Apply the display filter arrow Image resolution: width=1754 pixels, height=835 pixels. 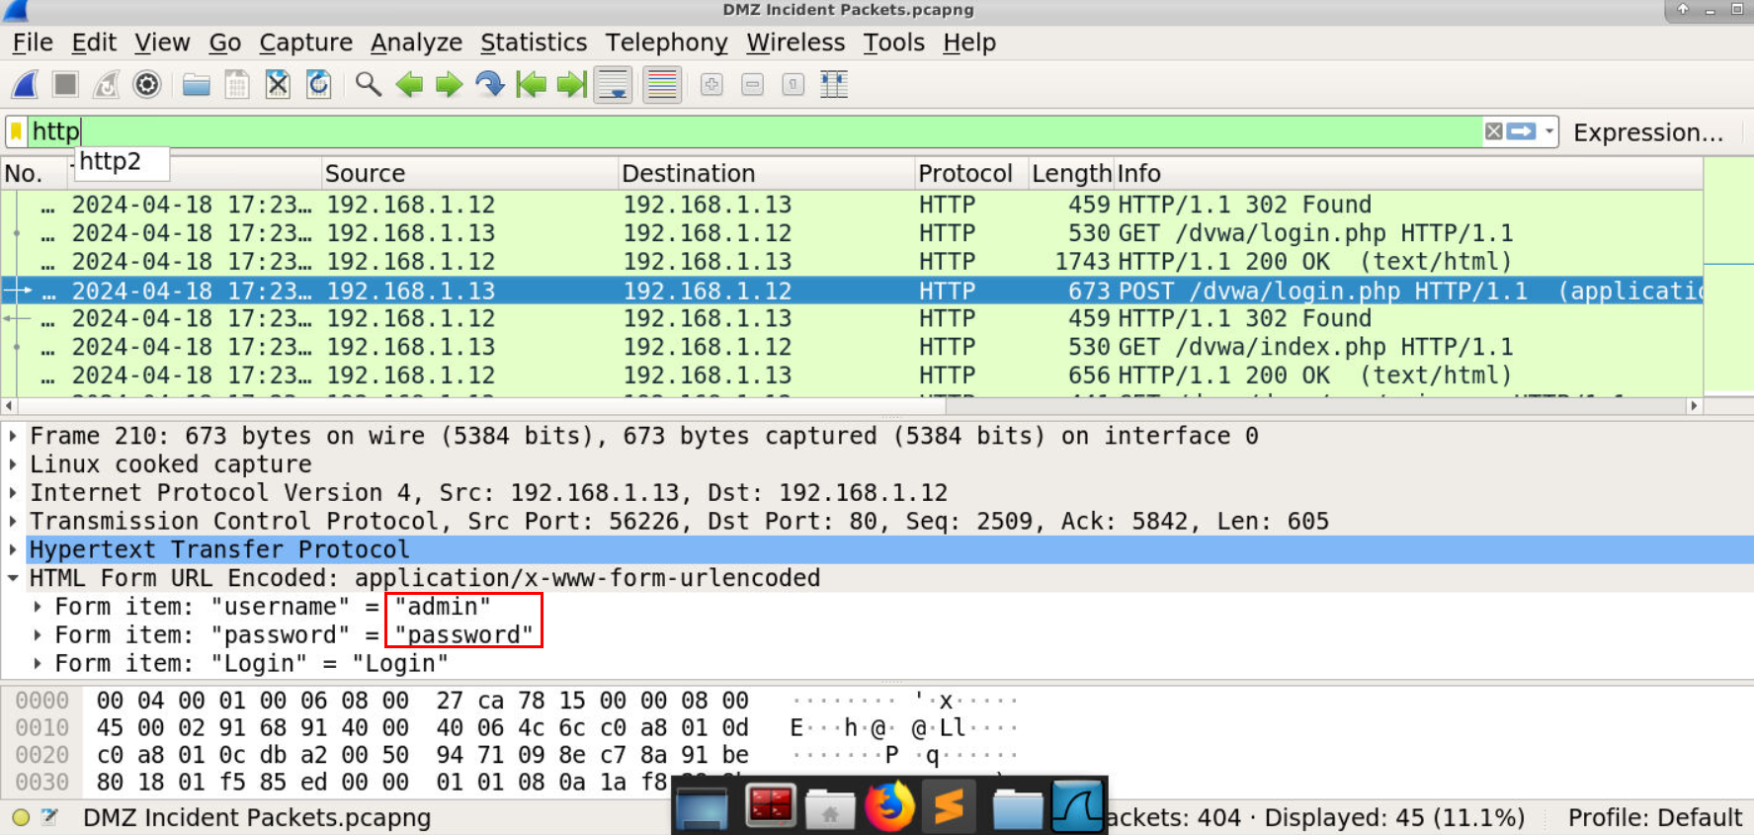(x=1522, y=131)
